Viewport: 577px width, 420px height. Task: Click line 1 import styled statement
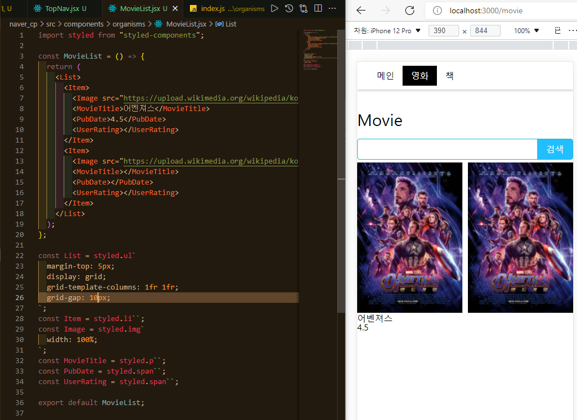point(121,35)
